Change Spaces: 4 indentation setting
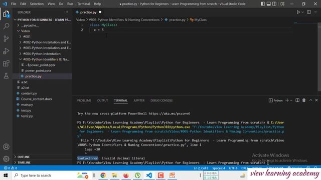The height and width of the screenshot is (180, 321). (219, 168)
